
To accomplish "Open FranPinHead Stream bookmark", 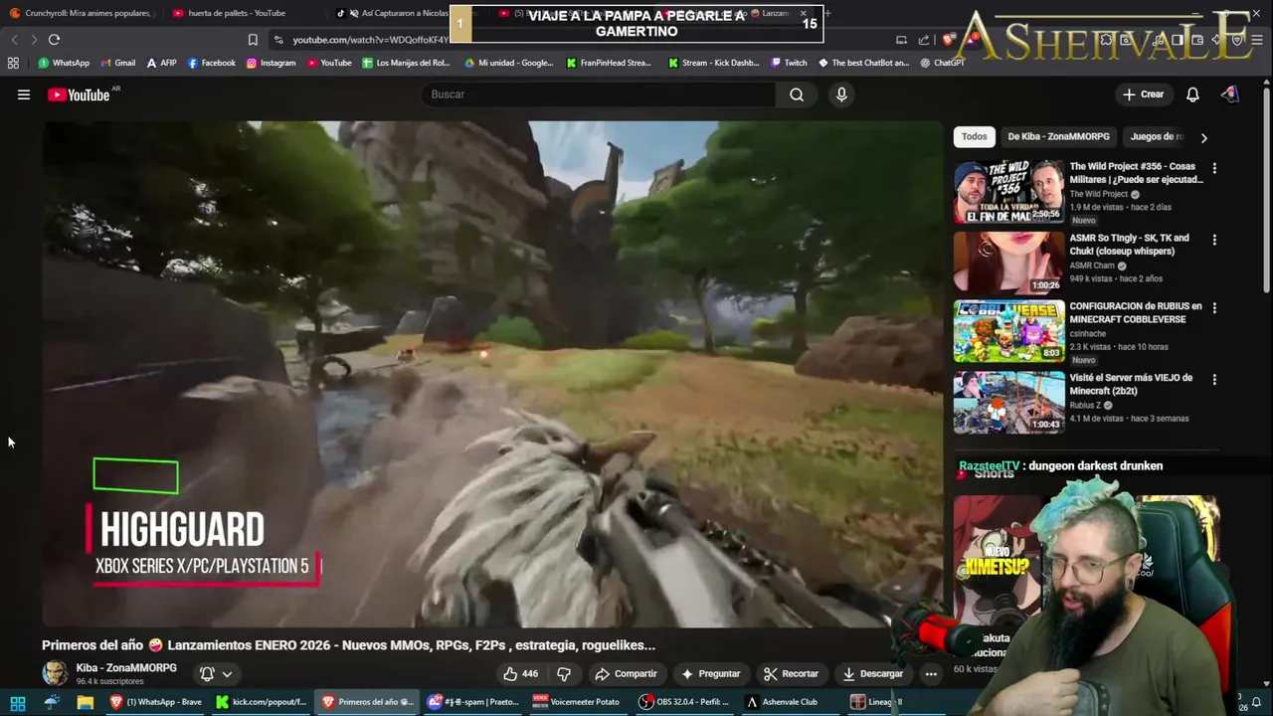I will [610, 63].
